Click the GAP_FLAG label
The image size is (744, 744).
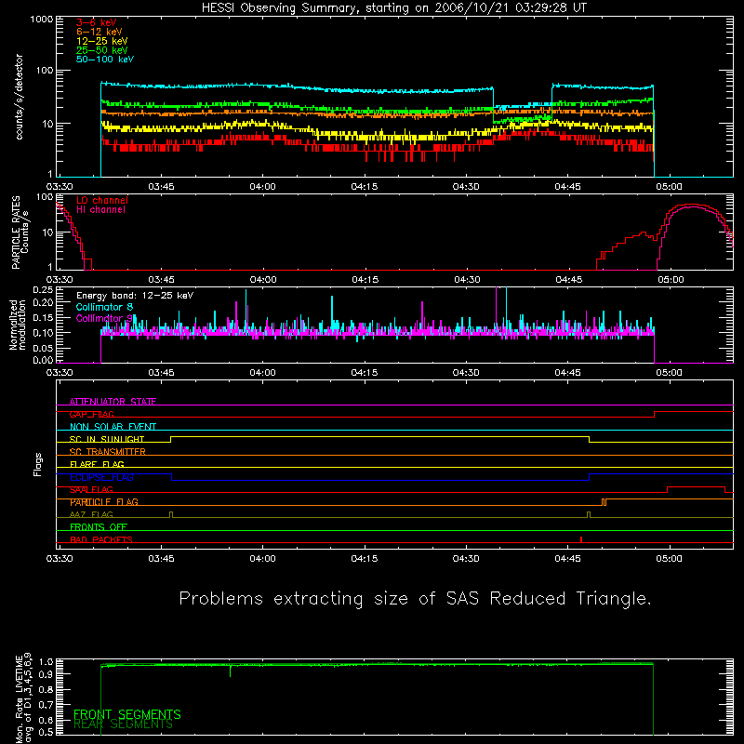click(x=91, y=414)
